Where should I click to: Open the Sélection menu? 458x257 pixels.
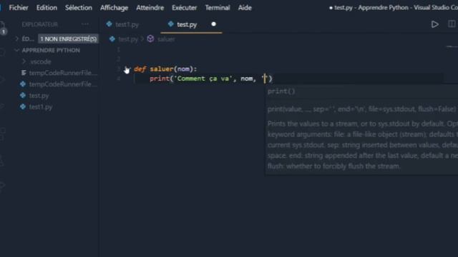point(78,8)
